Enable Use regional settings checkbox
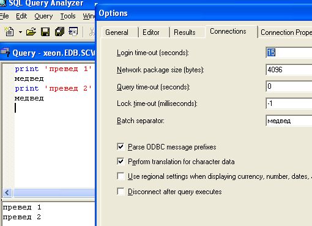 point(121,176)
